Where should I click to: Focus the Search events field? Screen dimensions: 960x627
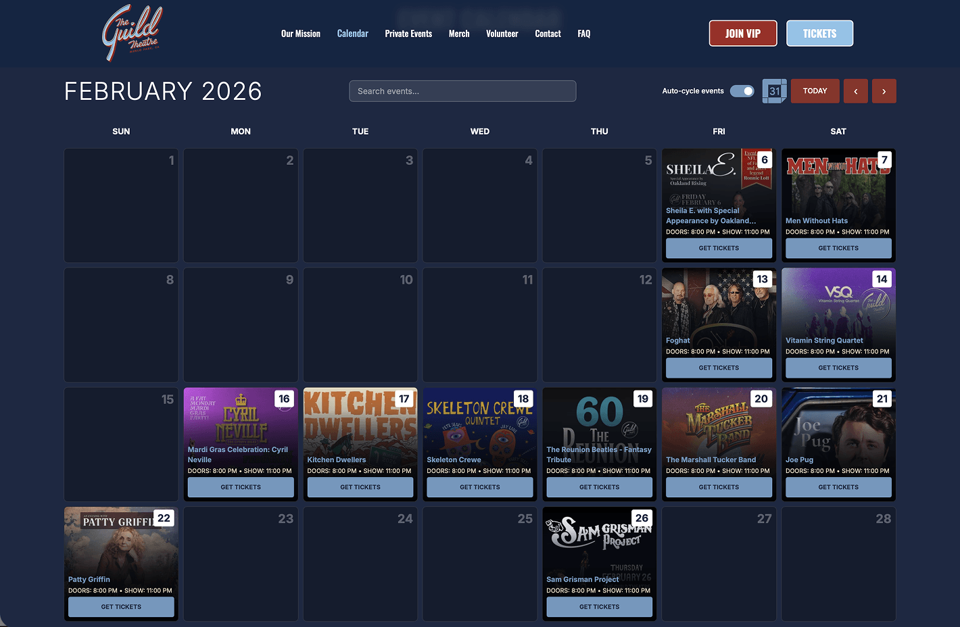coord(462,91)
